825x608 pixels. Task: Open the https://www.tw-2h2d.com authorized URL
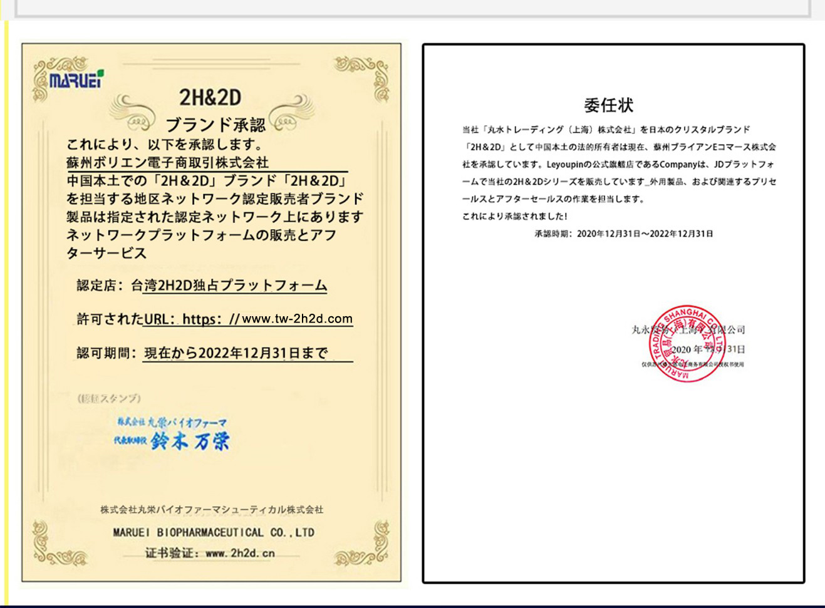267,319
